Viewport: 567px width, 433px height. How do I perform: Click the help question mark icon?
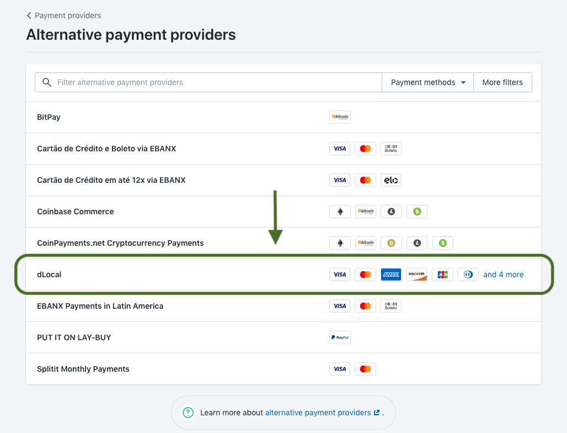coord(188,413)
